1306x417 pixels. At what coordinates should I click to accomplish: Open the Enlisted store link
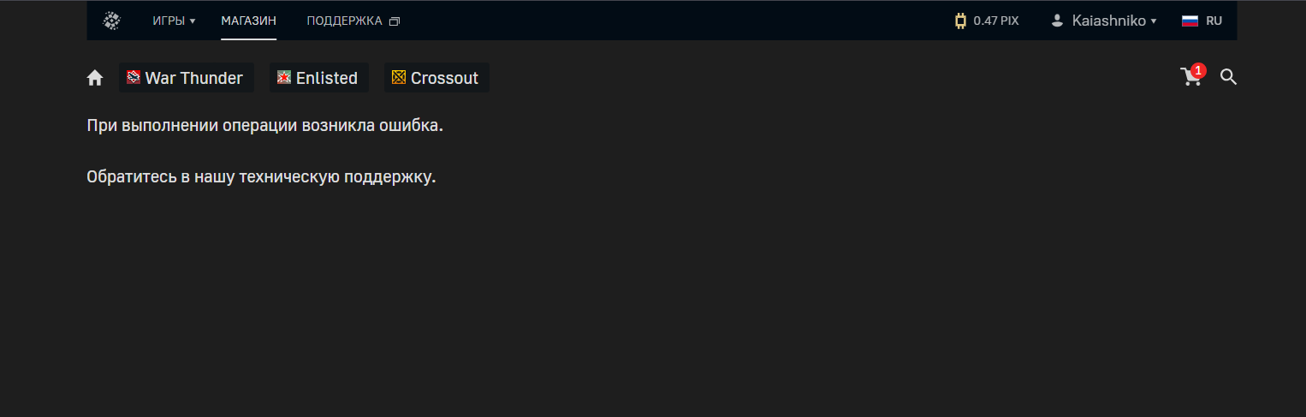(327, 78)
